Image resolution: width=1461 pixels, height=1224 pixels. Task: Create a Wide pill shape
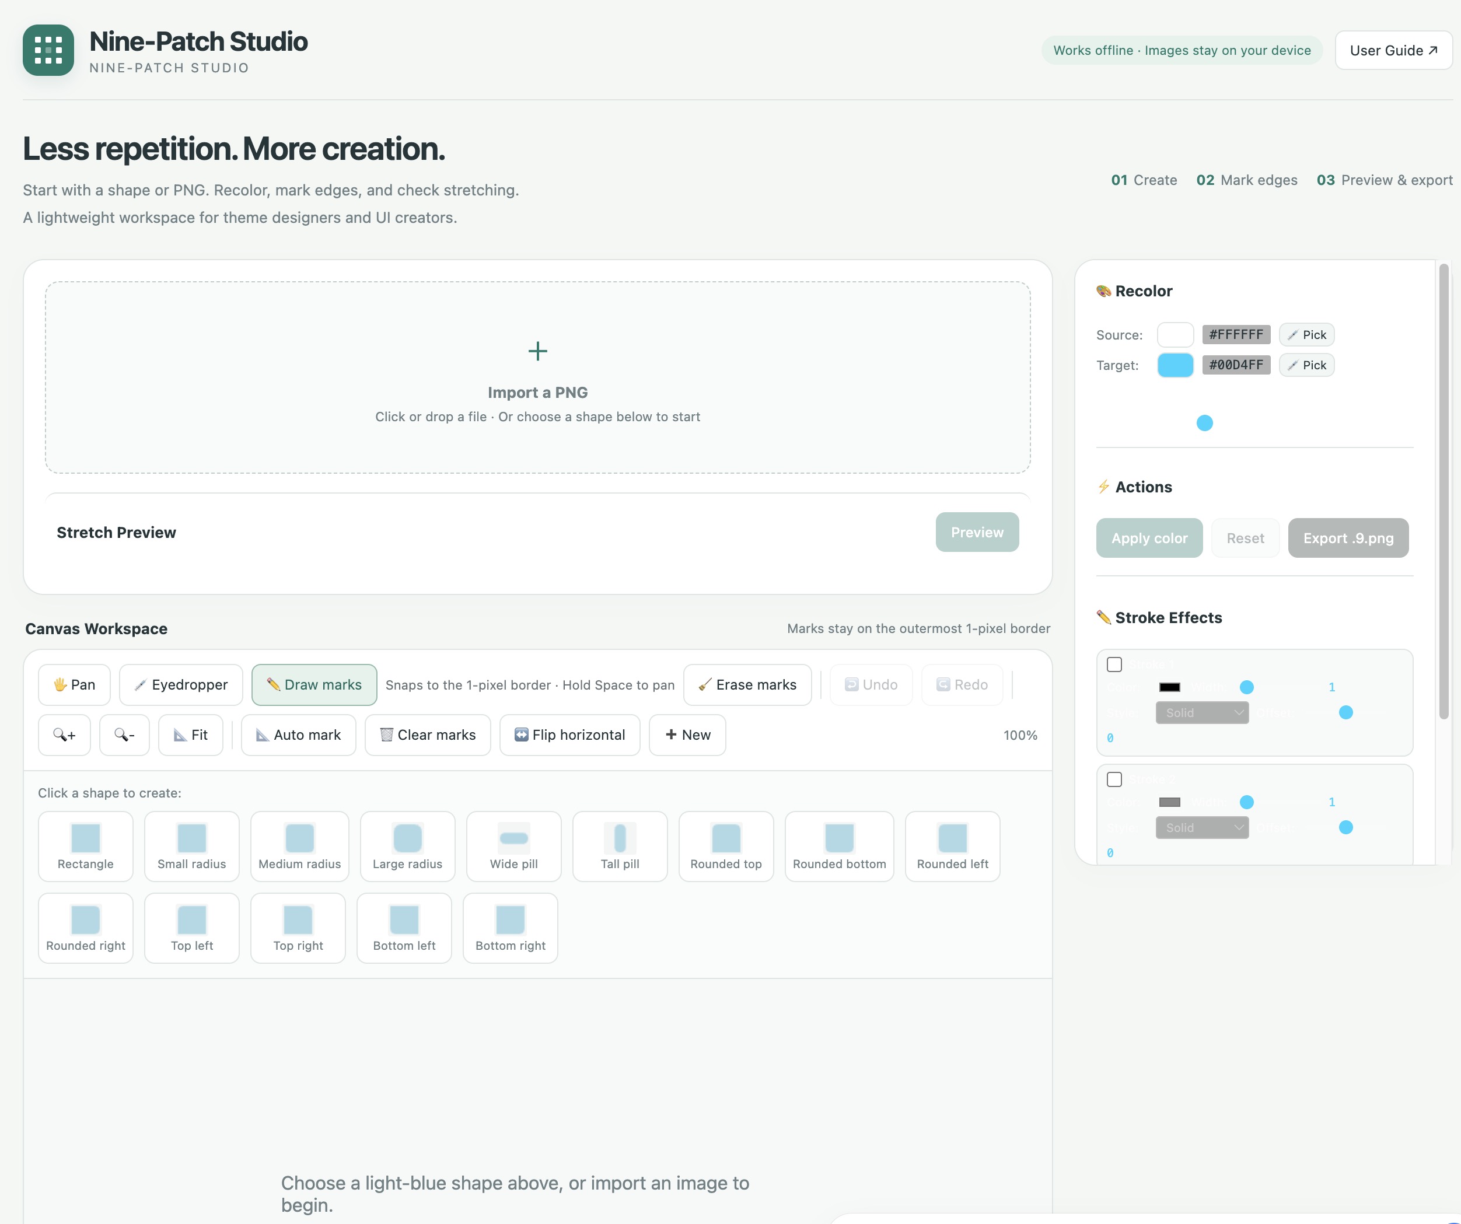tap(514, 847)
